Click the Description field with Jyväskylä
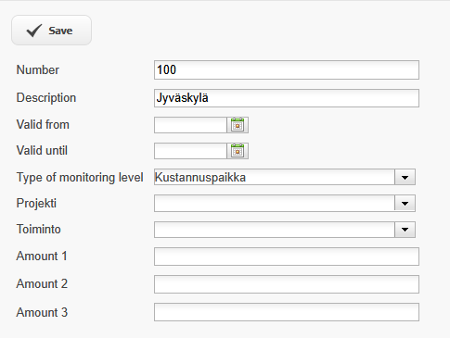 [x=287, y=98]
